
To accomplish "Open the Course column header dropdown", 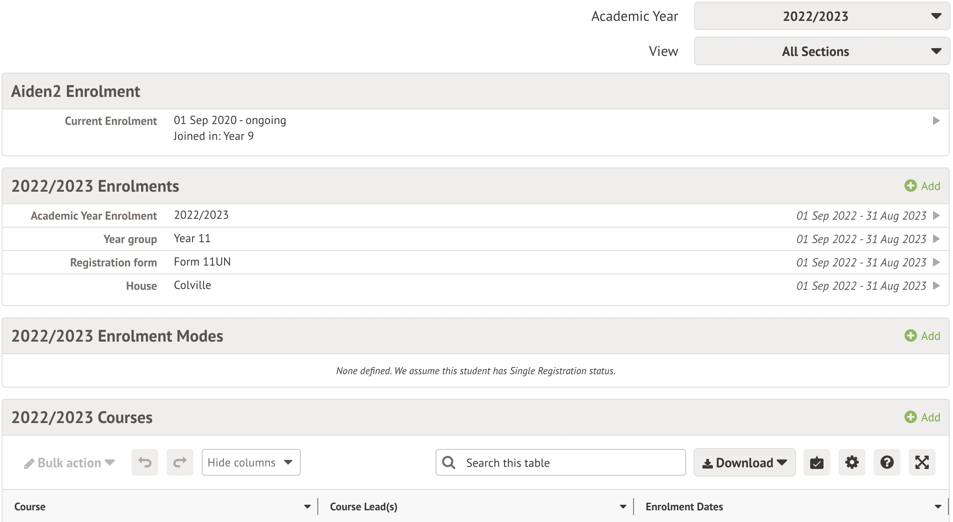I will (307, 507).
